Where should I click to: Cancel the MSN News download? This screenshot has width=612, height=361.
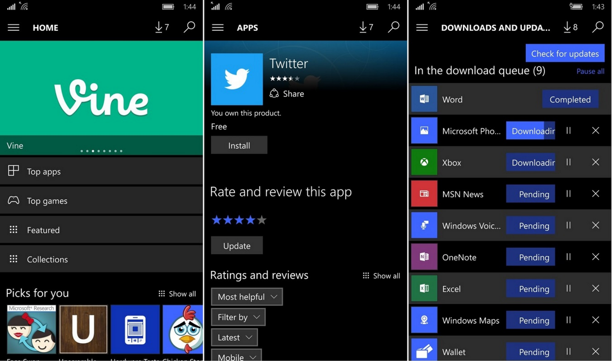(596, 194)
